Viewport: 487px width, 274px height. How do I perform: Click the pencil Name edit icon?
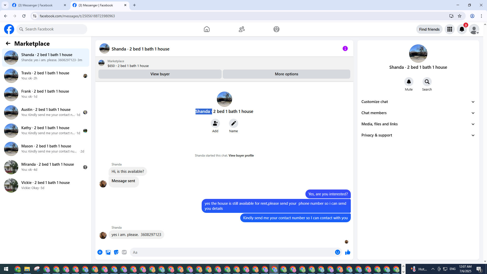(x=233, y=124)
